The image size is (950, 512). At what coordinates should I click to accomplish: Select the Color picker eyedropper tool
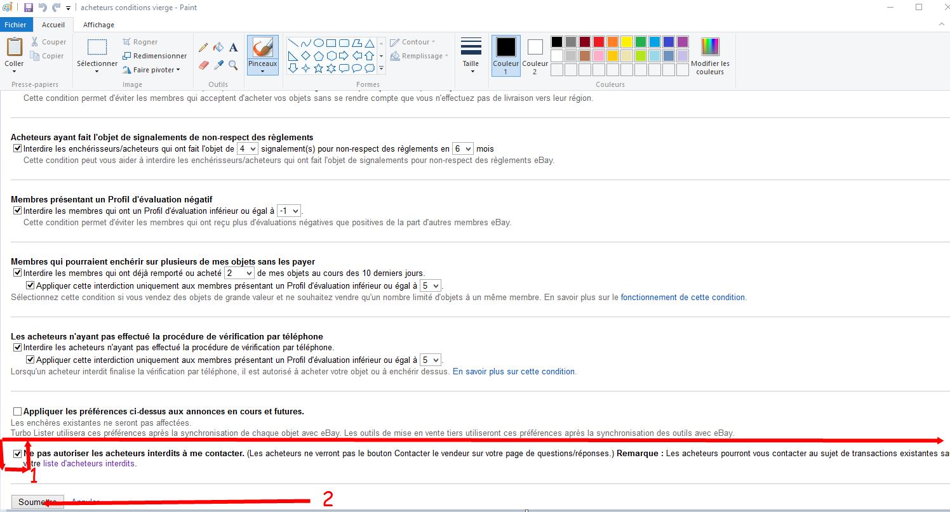click(x=218, y=65)
